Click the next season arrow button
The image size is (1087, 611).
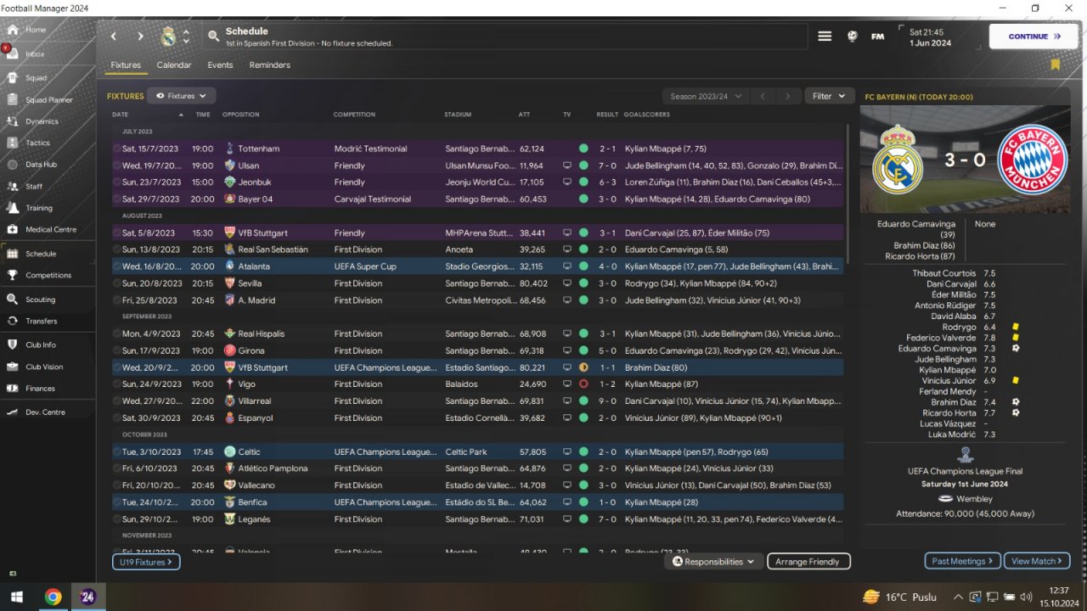click(788, 96)
